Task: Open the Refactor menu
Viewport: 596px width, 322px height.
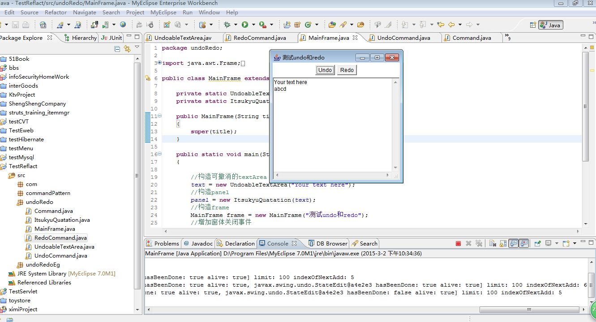Action: tap(56, 12)
